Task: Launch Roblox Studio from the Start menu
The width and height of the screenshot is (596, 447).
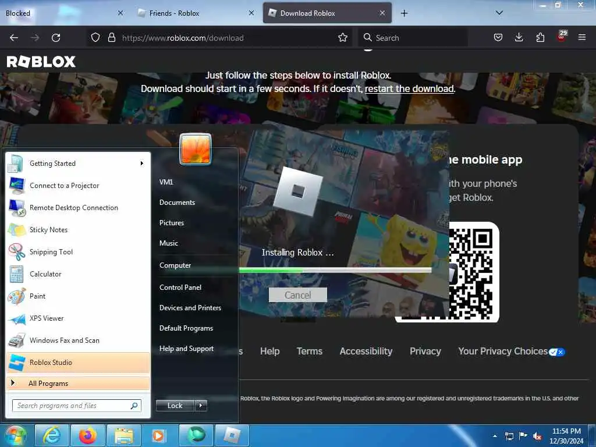Action: tap(78, 363)
